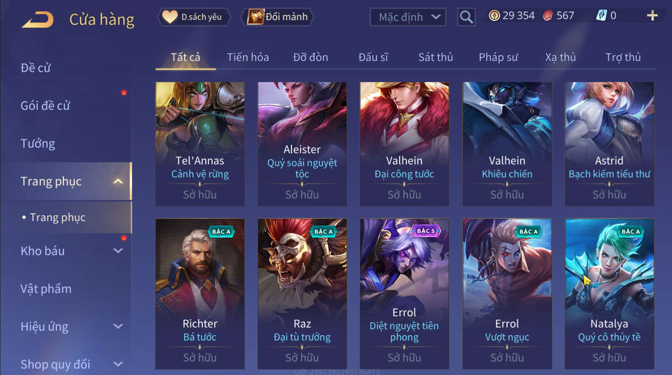Click the blue voucher currency icon
This screenshot has height=375, width=672.
pyautogui.click(x=601, y=16)
